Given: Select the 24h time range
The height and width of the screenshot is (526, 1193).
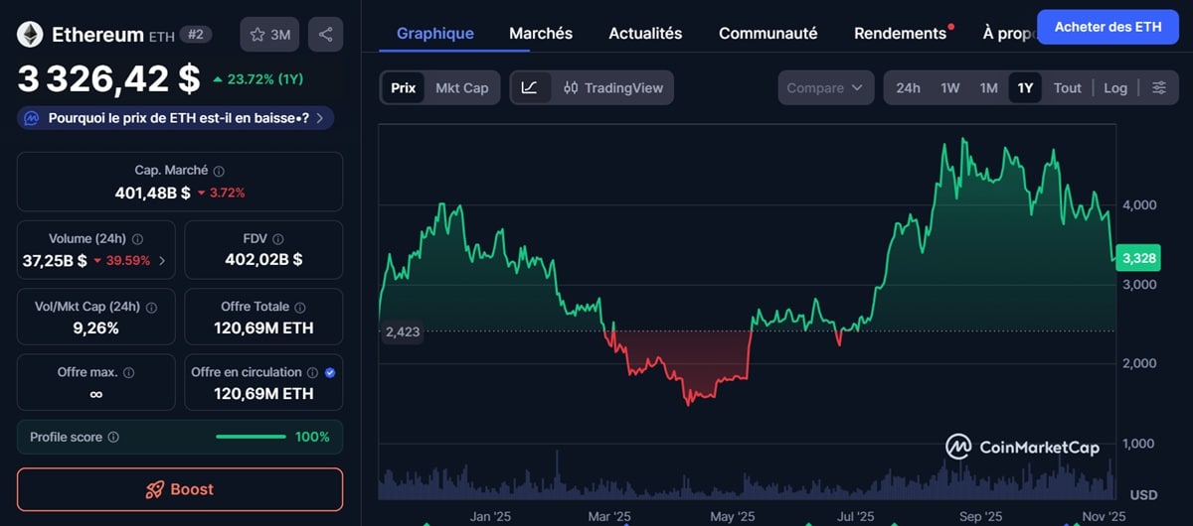Looking at the screenshot, I should click(908, 87).
